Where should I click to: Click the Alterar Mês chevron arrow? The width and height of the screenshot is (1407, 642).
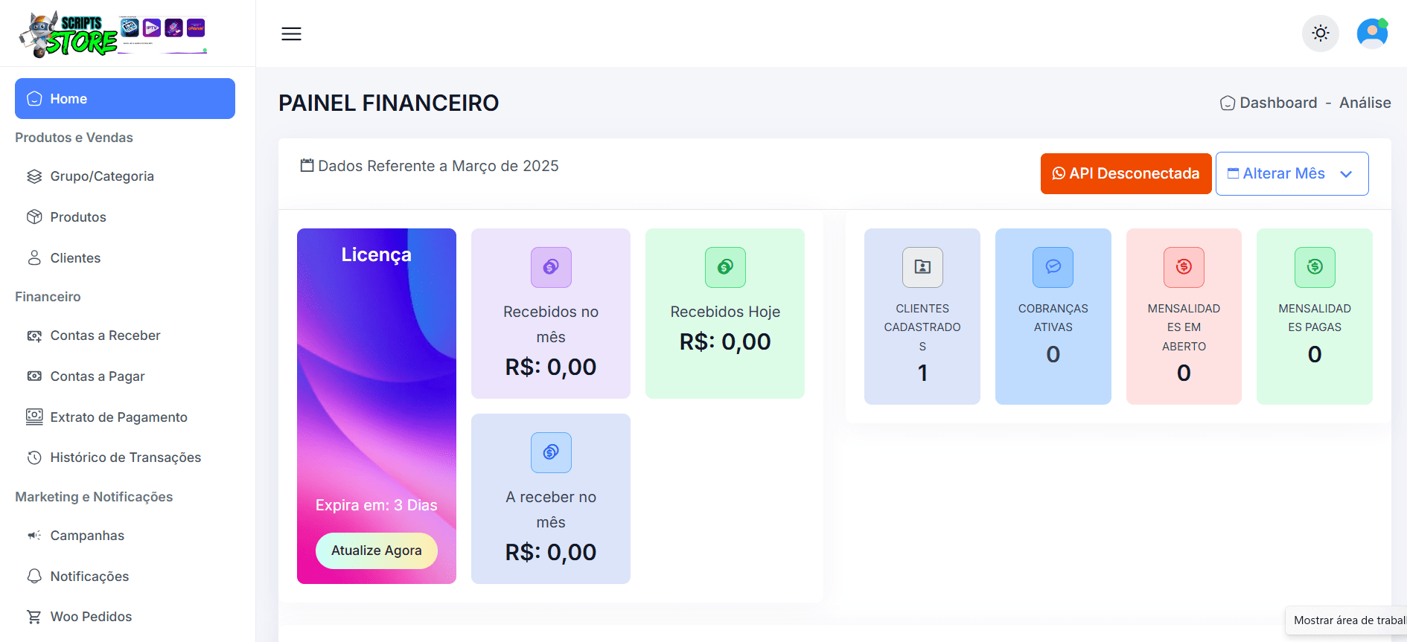pos(1346,174)
